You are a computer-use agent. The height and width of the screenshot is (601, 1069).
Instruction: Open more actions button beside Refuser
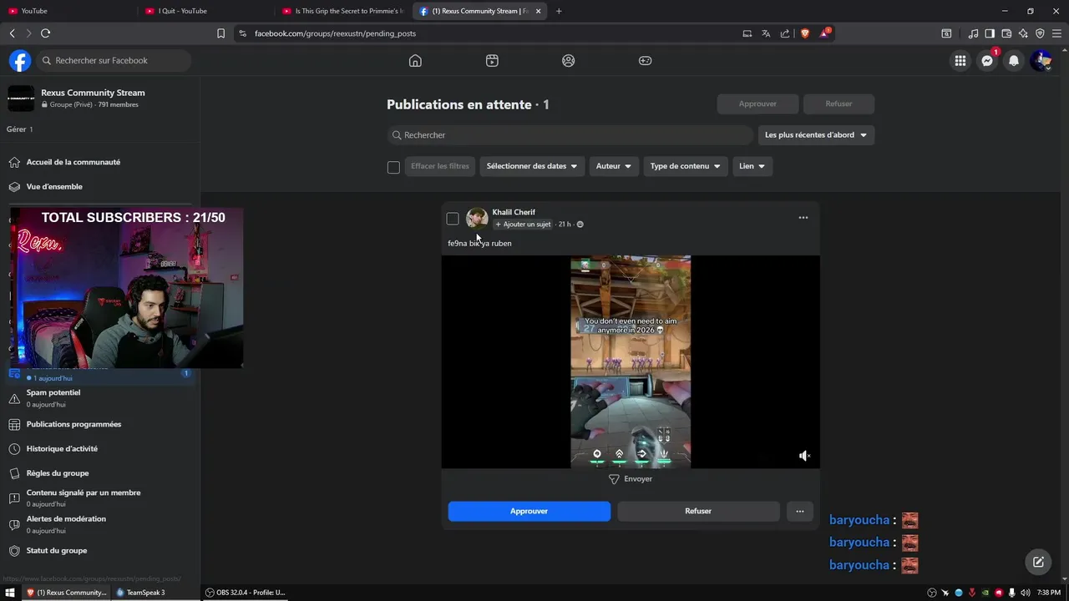pyautogui.click(x=799, y=511)
